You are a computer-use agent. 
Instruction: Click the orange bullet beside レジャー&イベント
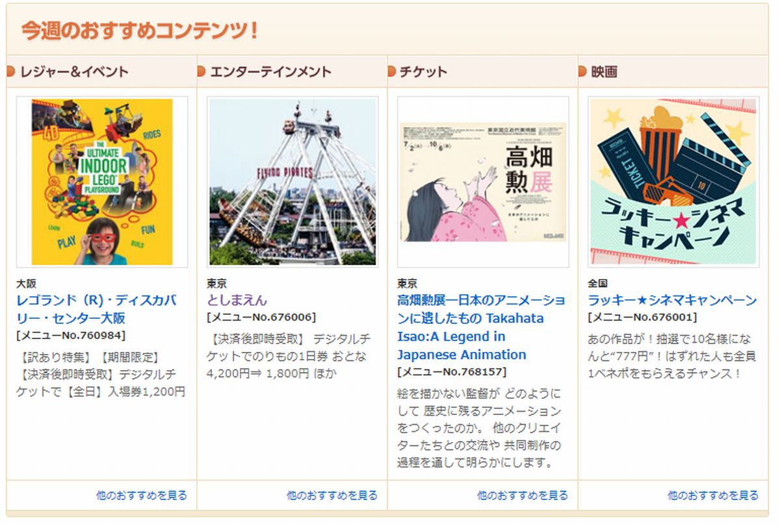(x=10, y=71)
